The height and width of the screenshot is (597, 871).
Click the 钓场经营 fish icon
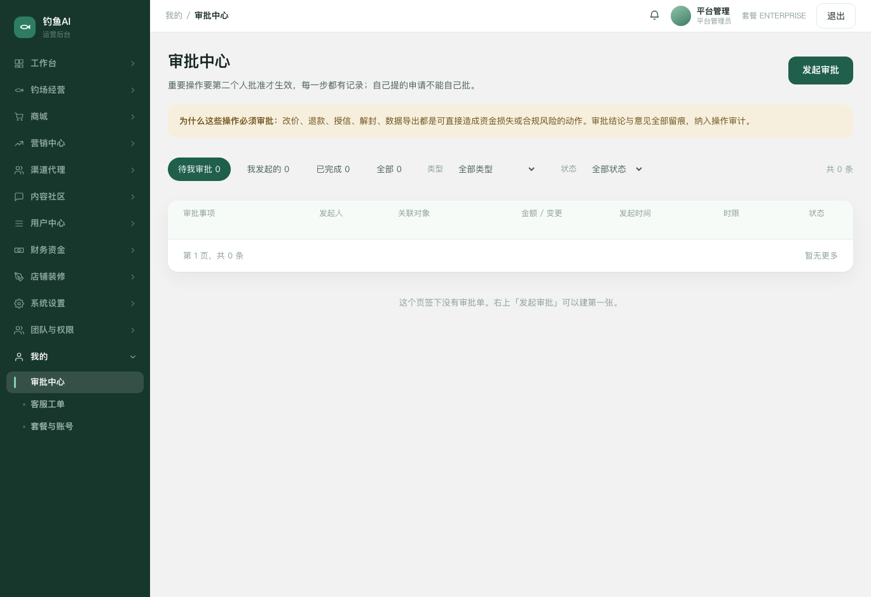(x=19, y=90)
